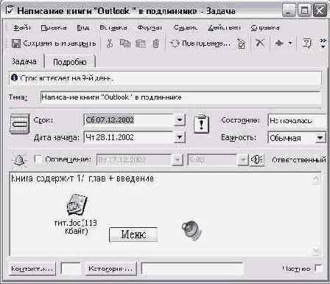Click the Copy toolbar icon
330x284 pixels.
pos(125,44)
